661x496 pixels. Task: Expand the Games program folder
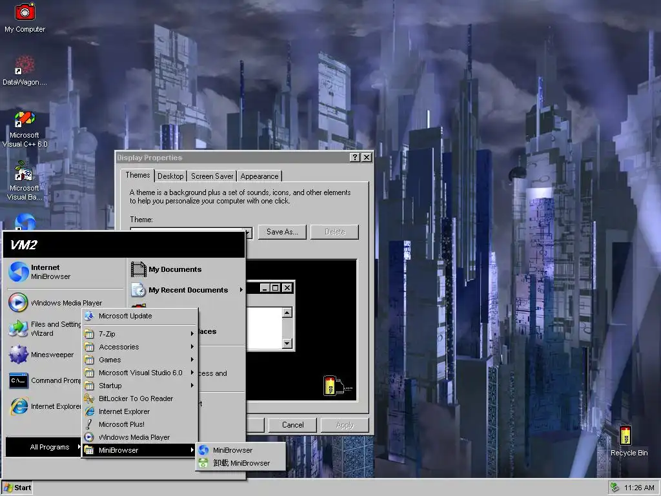(x=139, y=360)
